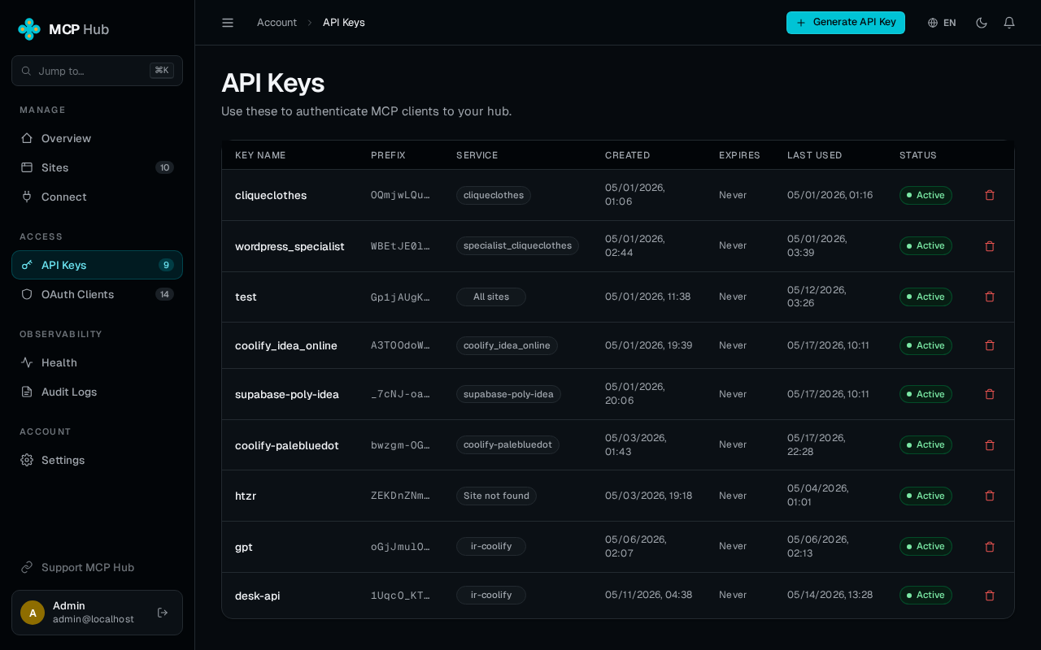Open Health observability page
This screenshot has height=650, width=1041.
[x=97, y=362]
